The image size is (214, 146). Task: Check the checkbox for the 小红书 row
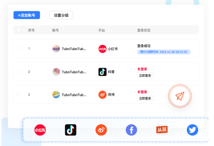pos(19,48)
